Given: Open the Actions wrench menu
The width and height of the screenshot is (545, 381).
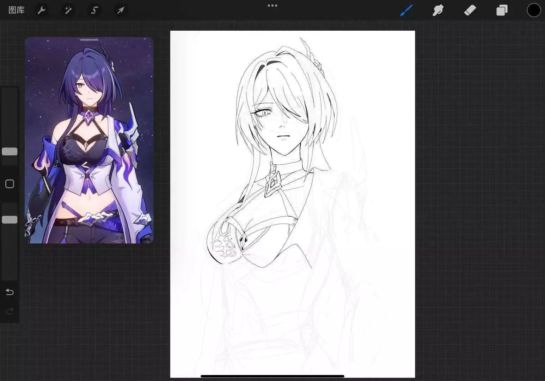Looking at the screenshot, I should pos(42,10).
